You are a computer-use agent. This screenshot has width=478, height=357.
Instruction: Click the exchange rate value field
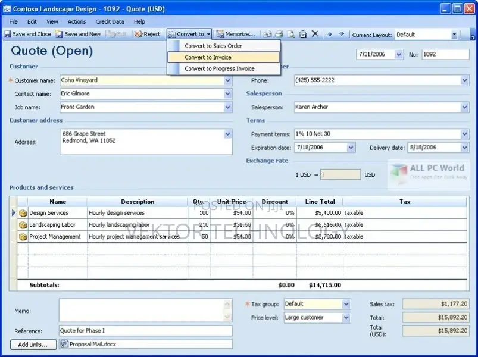click(x=340, y=174)
